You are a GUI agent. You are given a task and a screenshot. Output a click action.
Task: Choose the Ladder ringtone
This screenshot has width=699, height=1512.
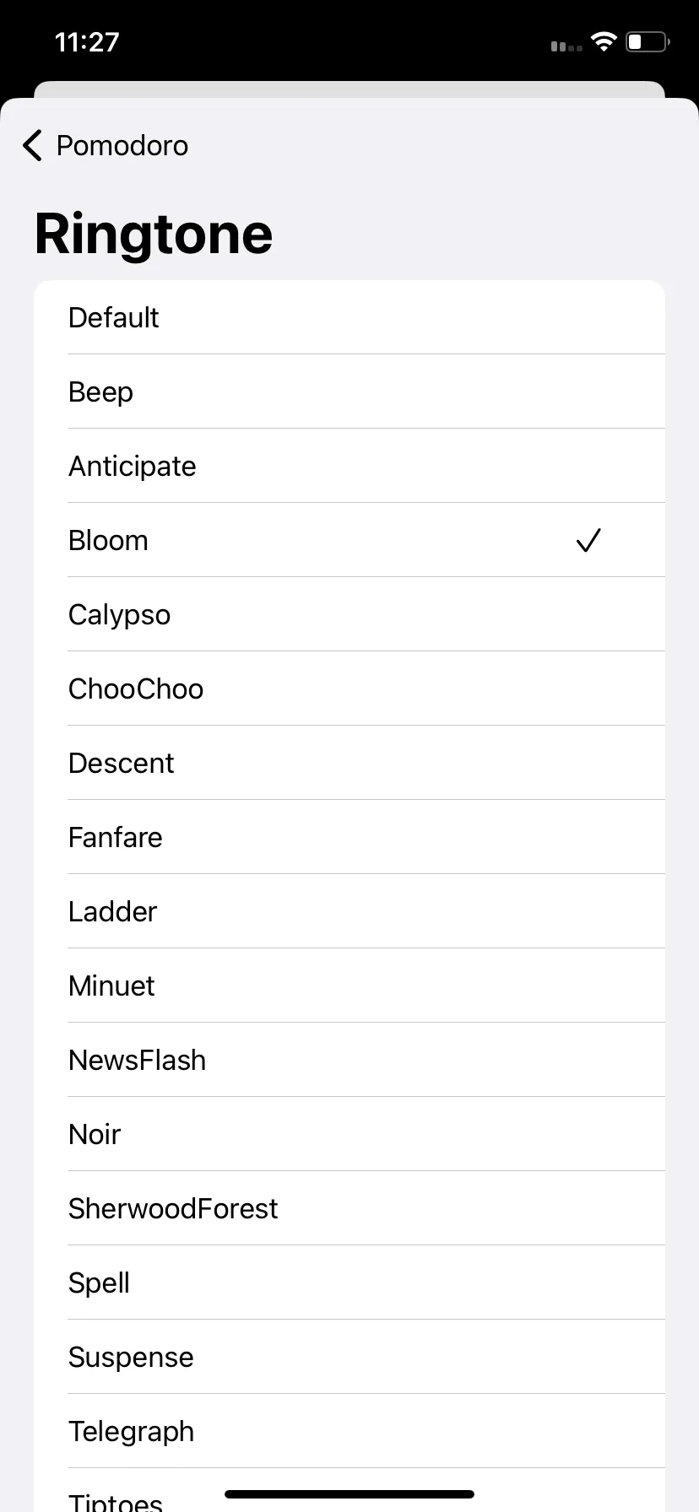point(349,911)
